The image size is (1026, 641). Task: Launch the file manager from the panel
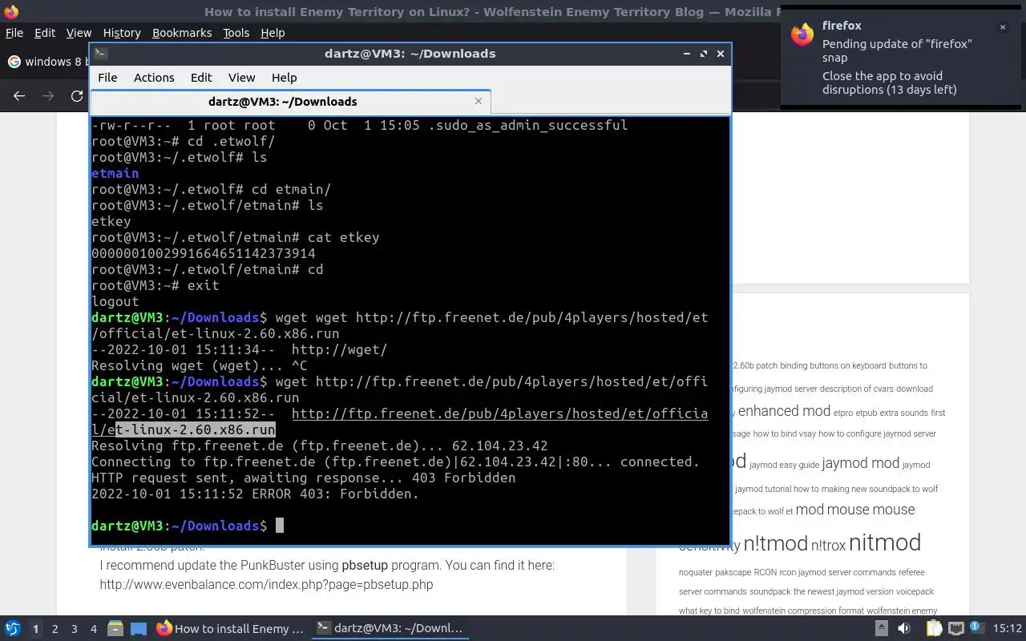click(115, 629)
